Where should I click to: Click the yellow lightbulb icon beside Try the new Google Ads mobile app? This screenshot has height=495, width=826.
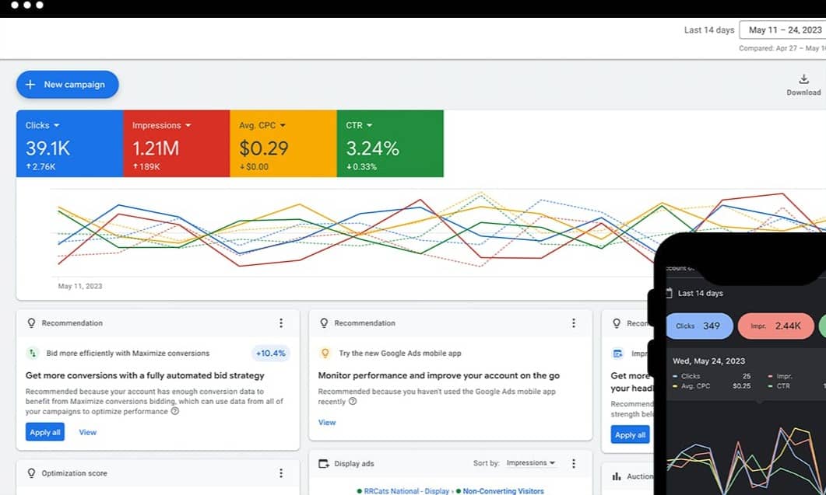tap(325, 353)
